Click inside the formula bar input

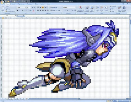pyautogui.click(x=77, y=16)
